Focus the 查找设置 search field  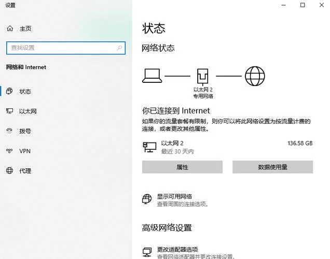click(66, 48)
